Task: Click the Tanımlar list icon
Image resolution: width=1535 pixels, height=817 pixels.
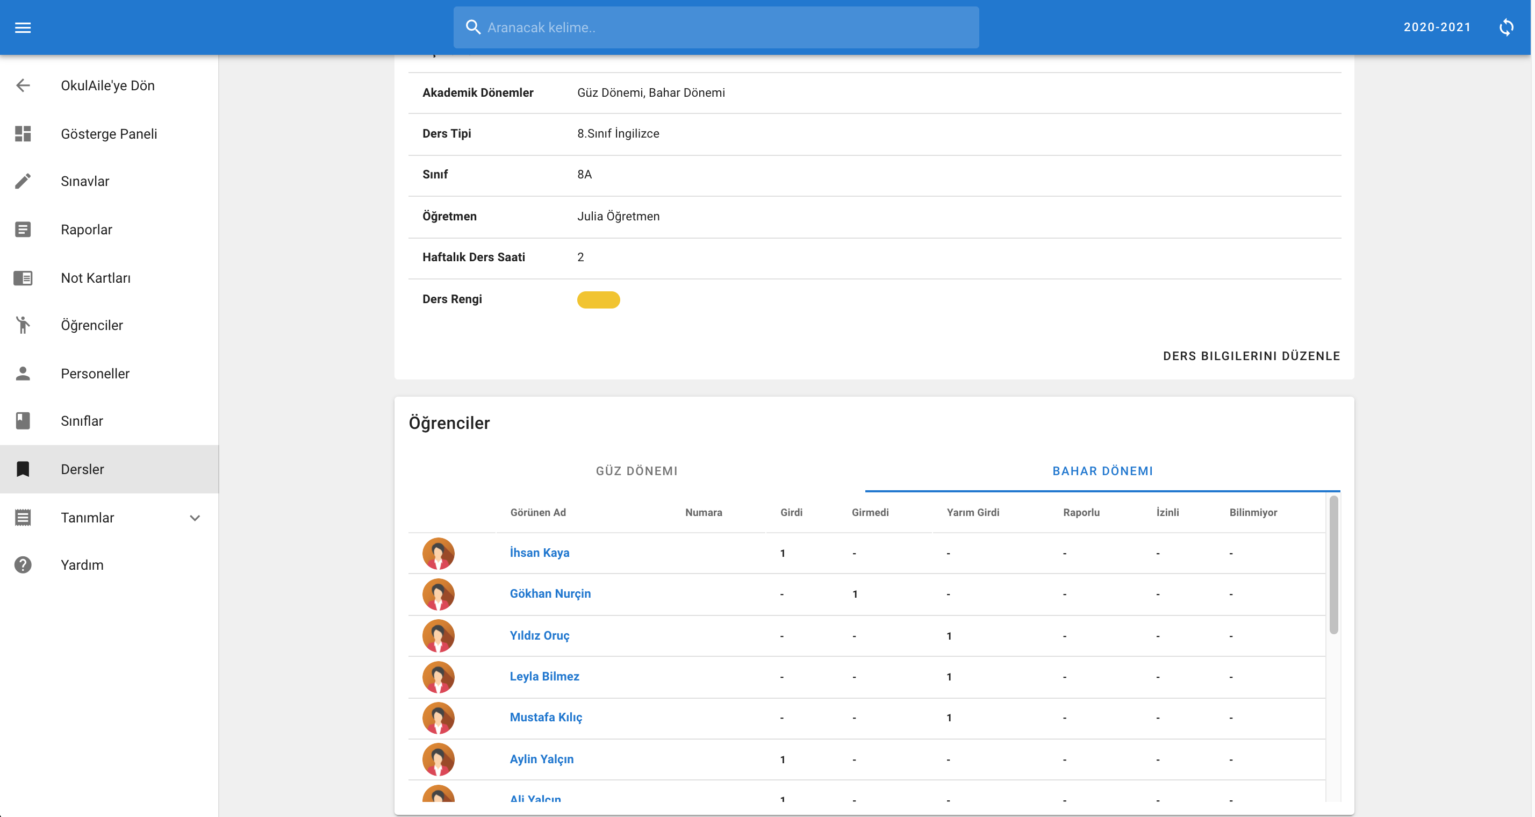Action: tap(23, 518)
